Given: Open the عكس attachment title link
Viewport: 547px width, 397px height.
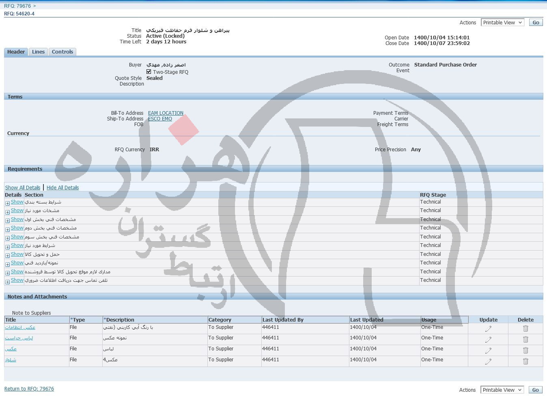Looking at the screenshot, I should (11, 349).
